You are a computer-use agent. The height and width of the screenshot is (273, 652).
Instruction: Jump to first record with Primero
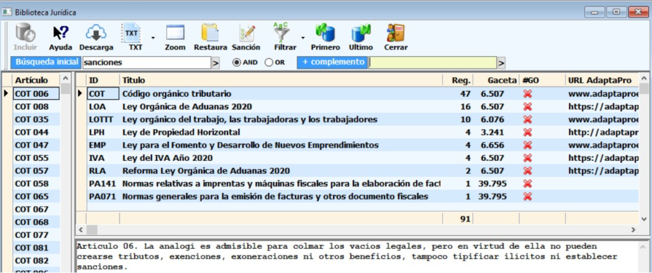pyautogui.click(x=325, y=33)
